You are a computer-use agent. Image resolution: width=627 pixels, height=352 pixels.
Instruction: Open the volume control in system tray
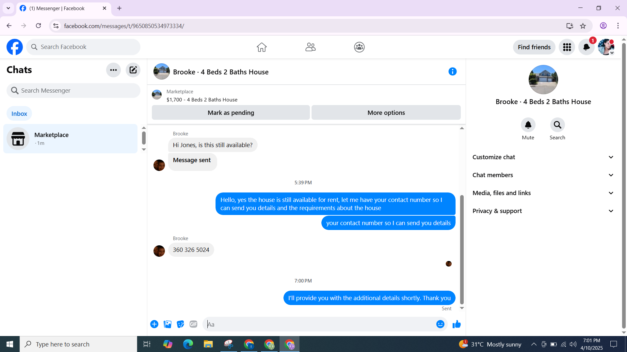click(x=573, y=344)
